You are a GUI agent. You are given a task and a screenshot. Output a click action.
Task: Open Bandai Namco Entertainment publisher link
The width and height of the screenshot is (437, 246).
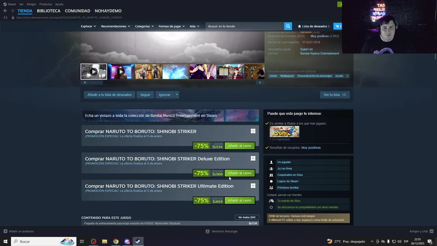pyautogui.click(x=320, y=53)
